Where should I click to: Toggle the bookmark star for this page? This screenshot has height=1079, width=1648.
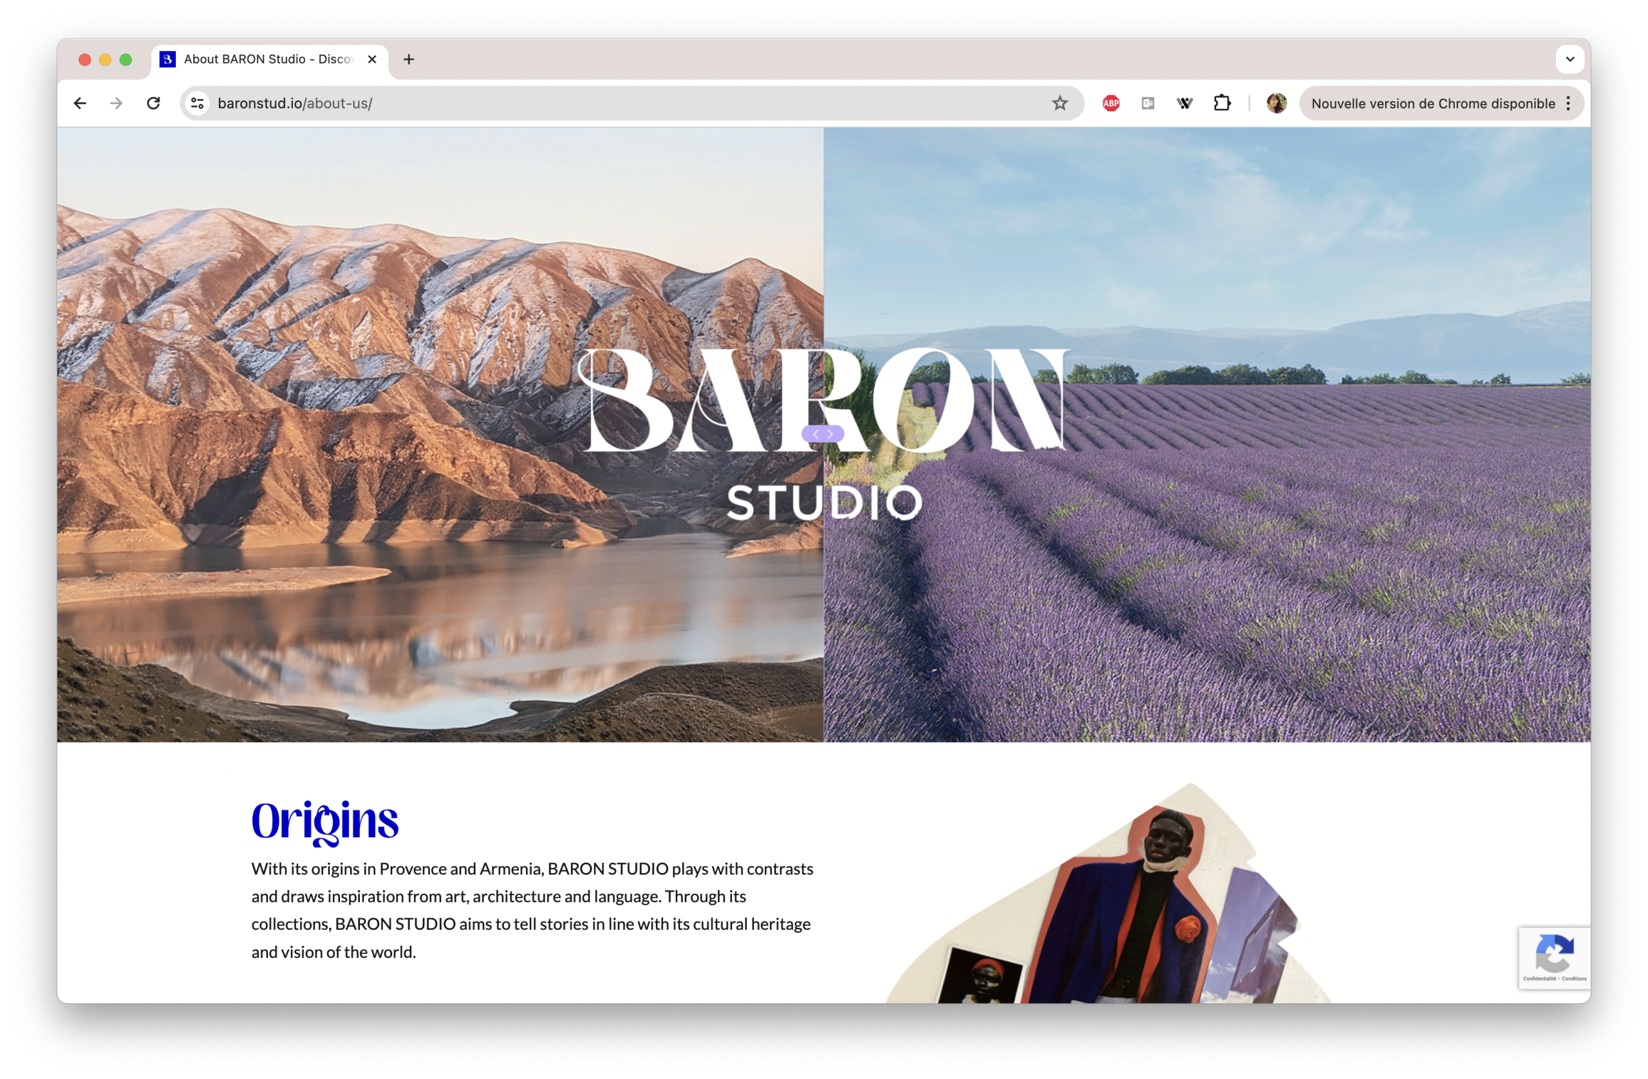point(1060,103)
